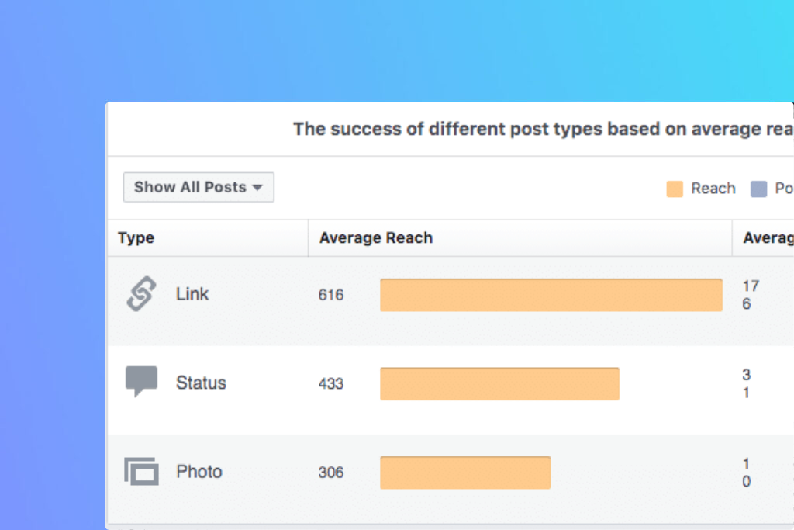Image resolution: width=794 pixels, height=530 pixels.
Task: Click the orange Reach legend swatch
Action: pyautogui.click(x=675, y=189)
